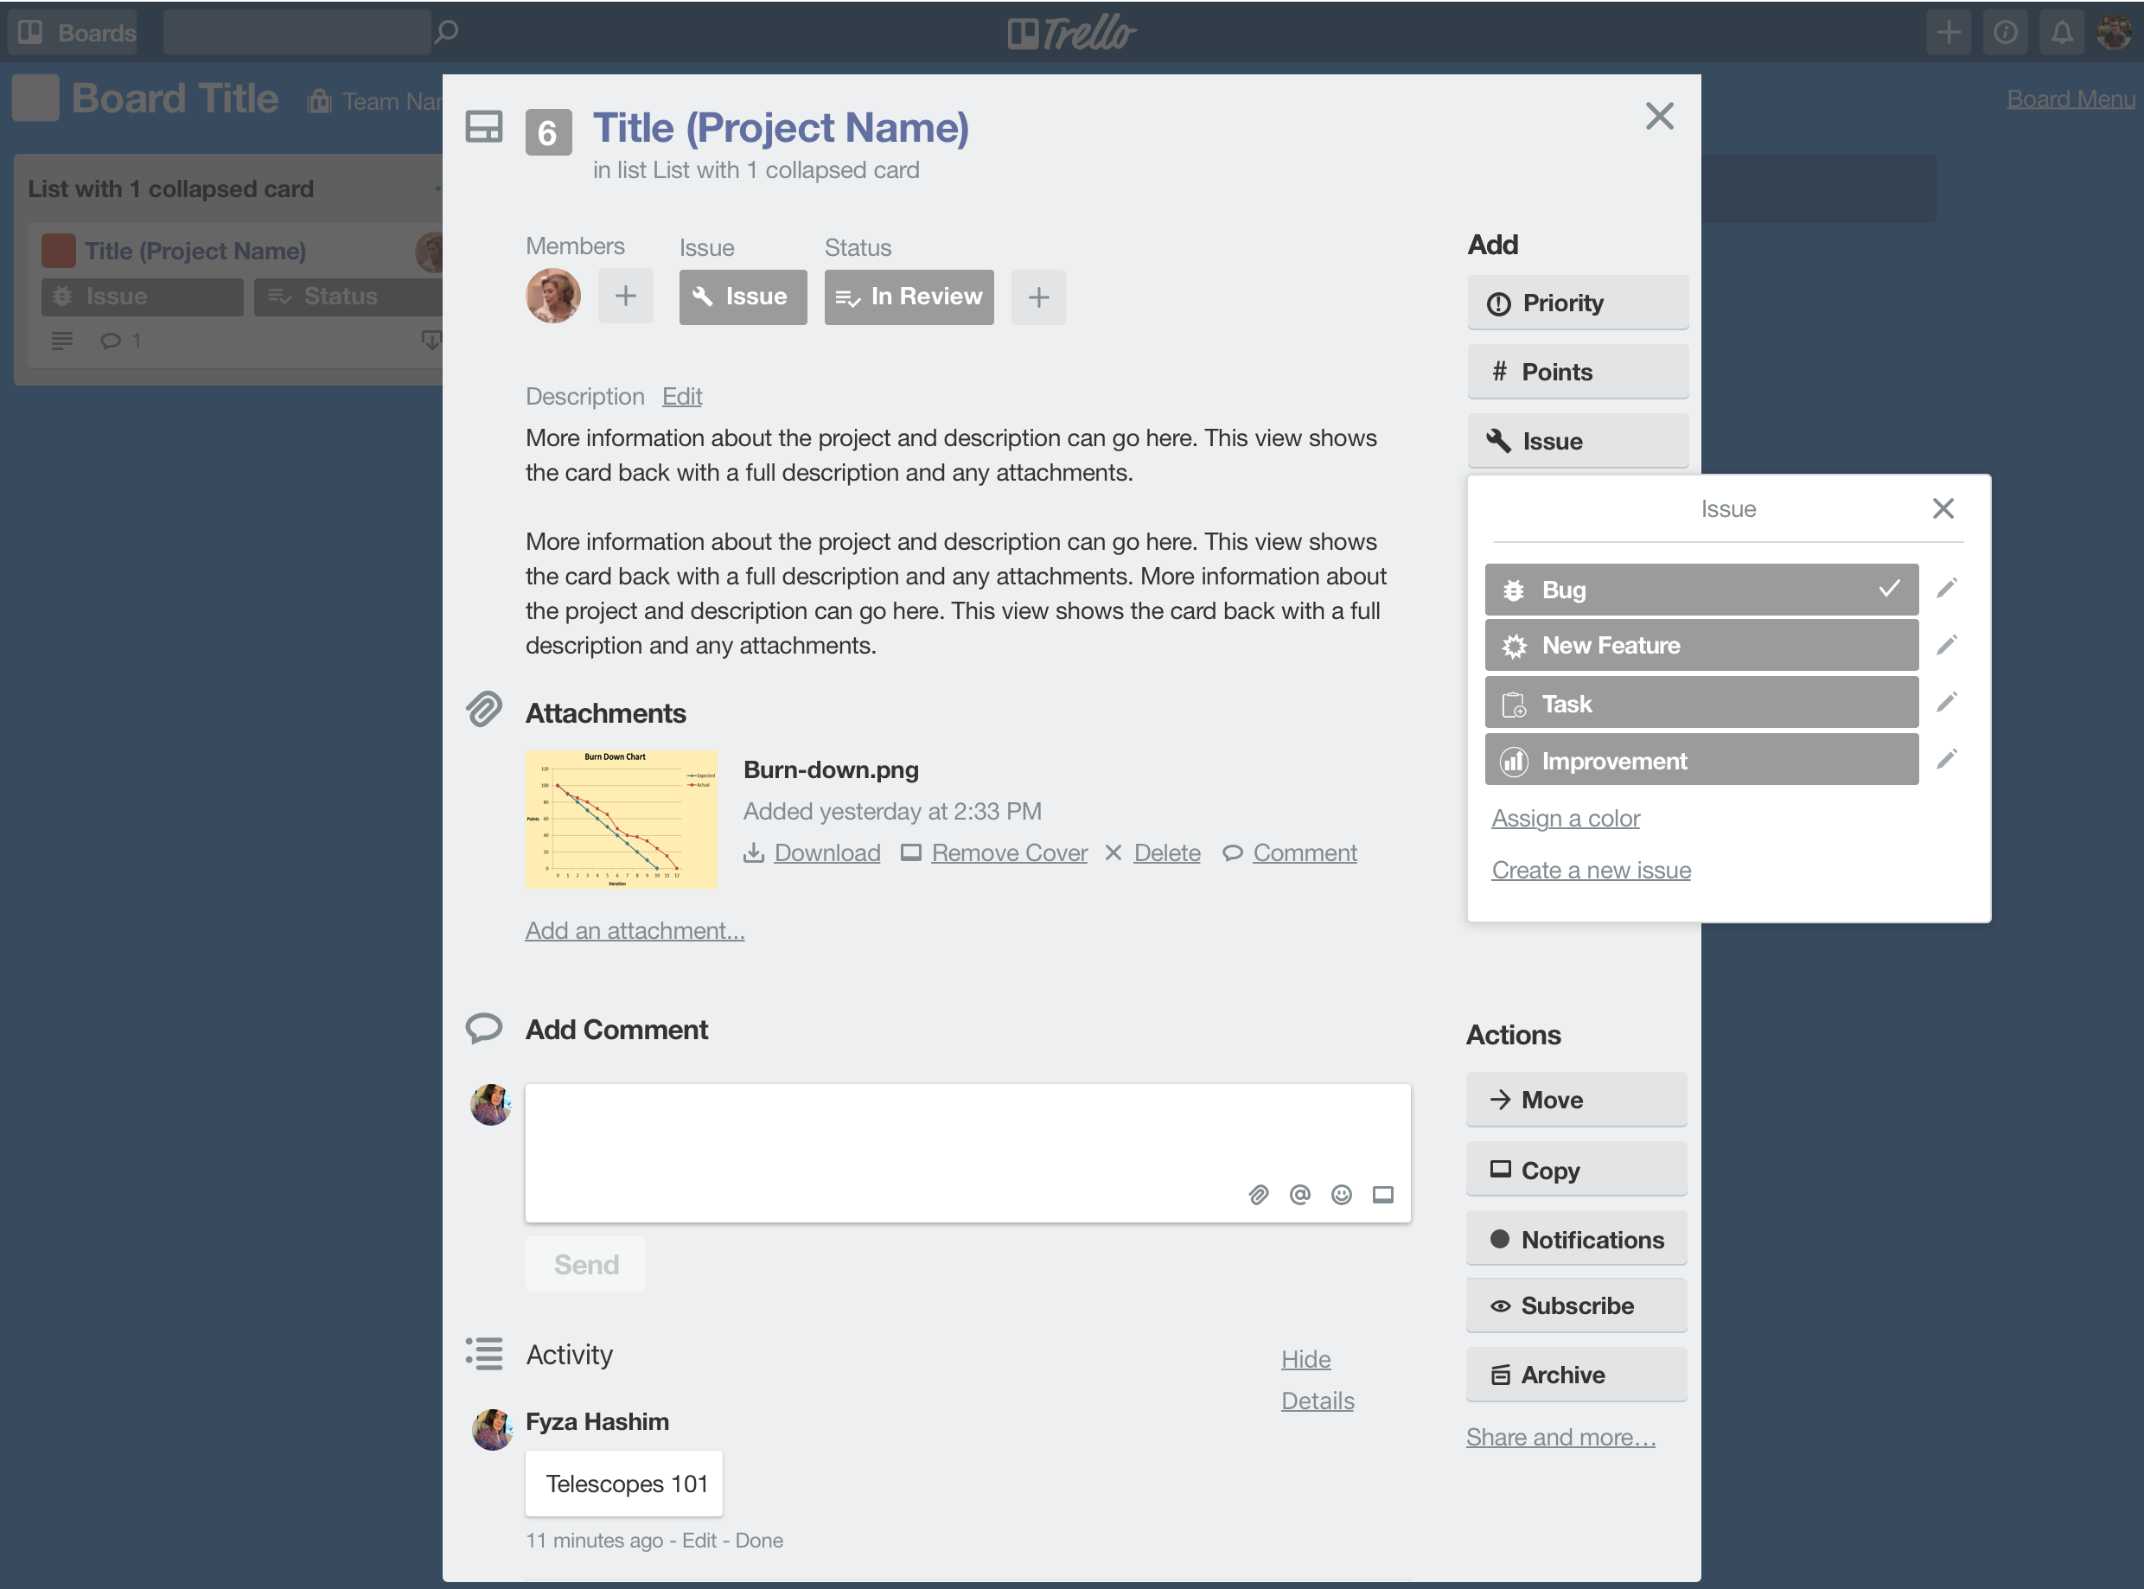
Task: Click the plus button to add a label
Action: click(x=1039, y=296)
